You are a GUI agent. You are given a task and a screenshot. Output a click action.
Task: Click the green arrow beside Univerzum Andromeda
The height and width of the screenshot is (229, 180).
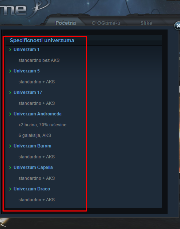pyautogui.click(x=10, y=114)
